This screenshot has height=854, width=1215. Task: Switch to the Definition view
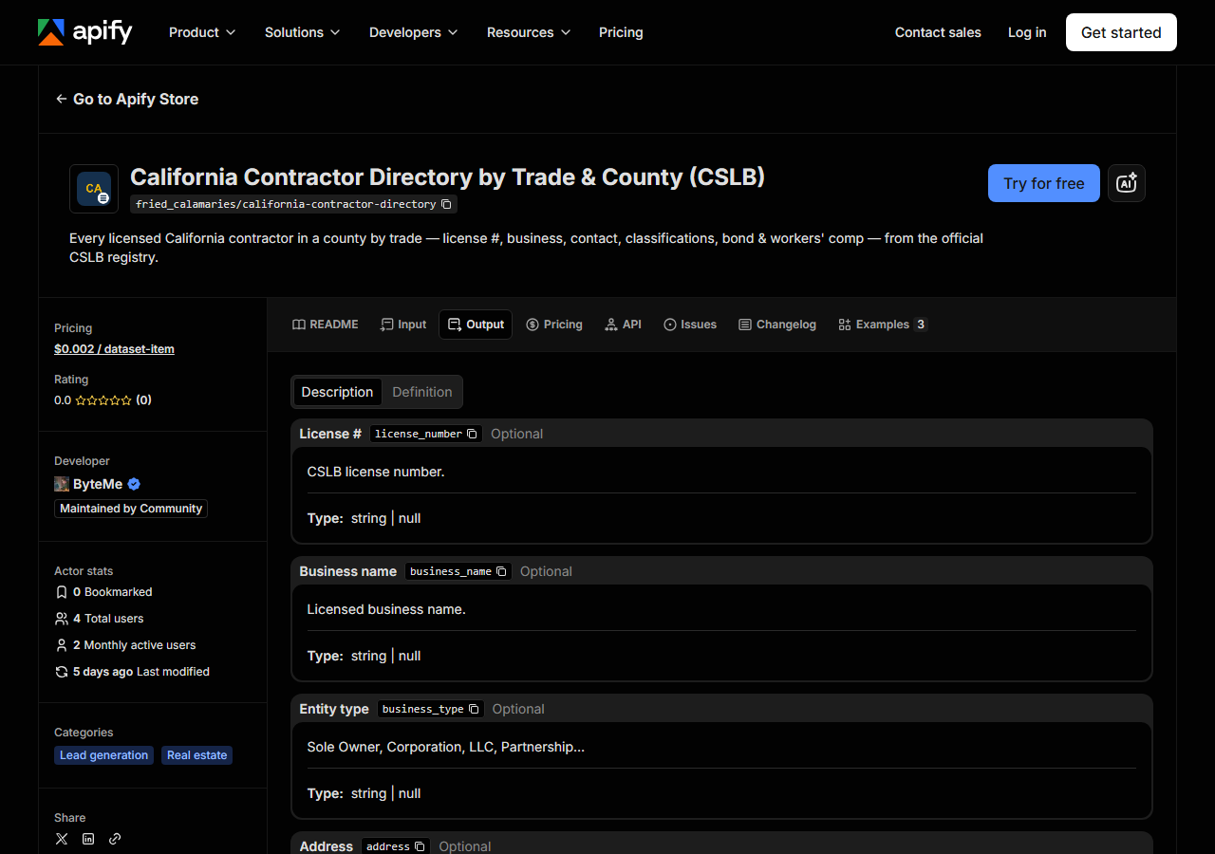422,392
